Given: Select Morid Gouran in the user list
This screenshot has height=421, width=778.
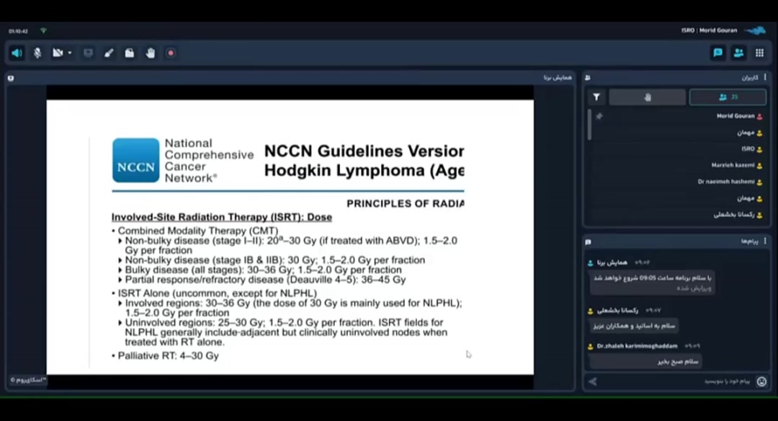Looking at the screenshot, I should [x=735, y=116].
